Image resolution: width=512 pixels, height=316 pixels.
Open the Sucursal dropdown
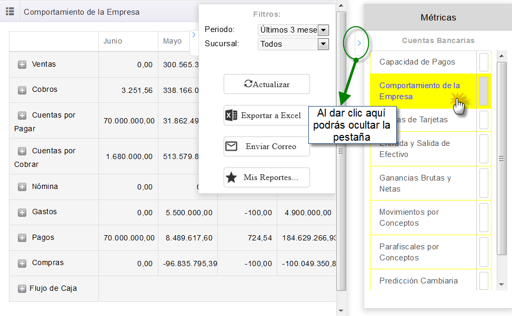point(324,45)
